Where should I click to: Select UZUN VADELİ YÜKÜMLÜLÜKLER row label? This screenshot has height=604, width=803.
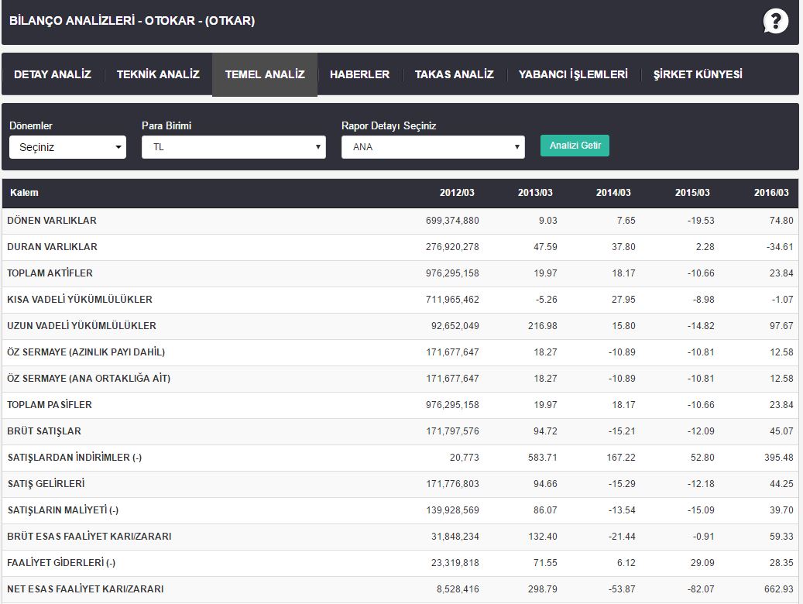tap(81, 326)
